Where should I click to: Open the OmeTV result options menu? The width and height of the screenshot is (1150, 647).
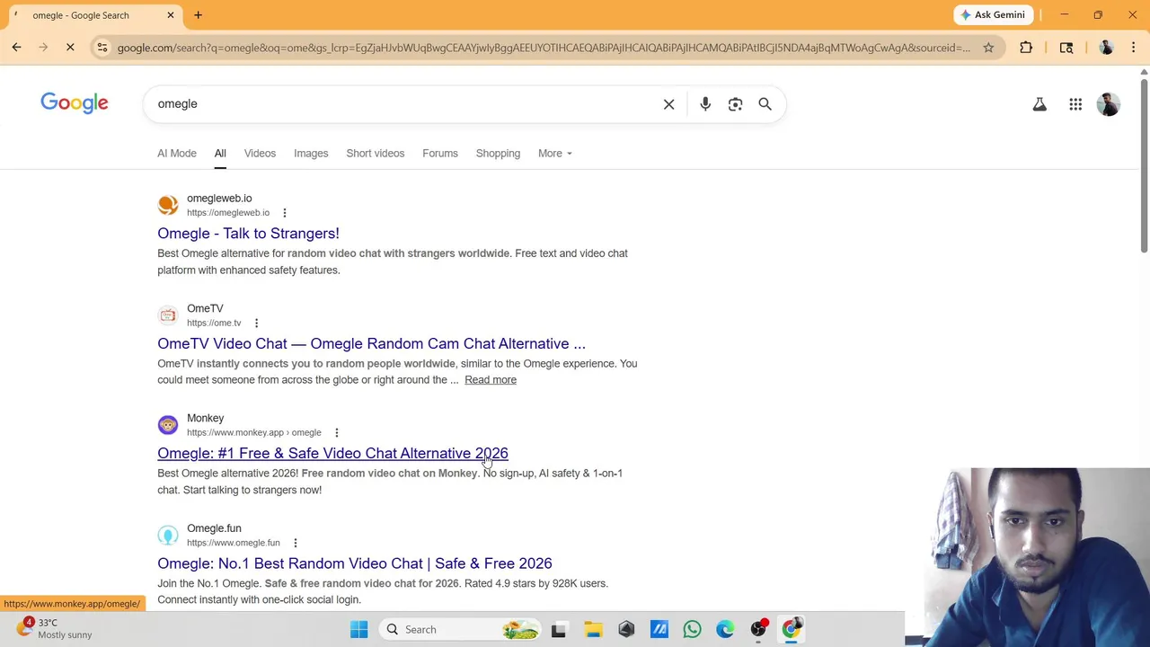point(256,323)
